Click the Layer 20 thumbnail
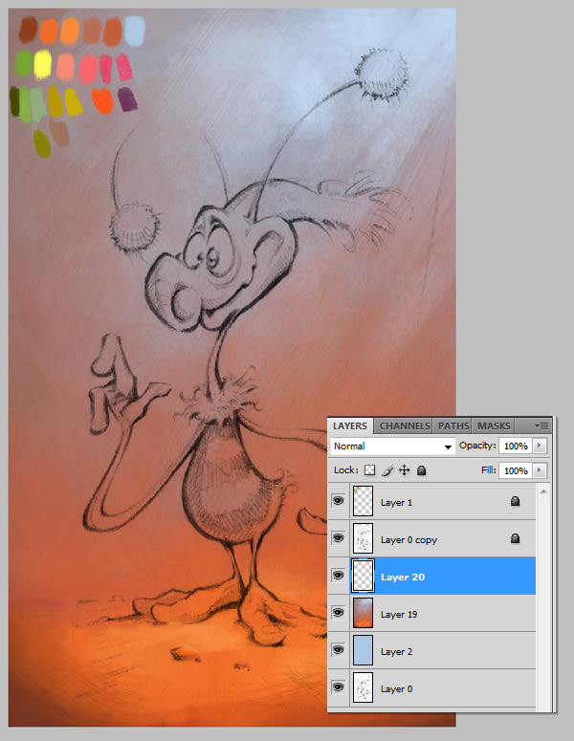 coord(364,576)
